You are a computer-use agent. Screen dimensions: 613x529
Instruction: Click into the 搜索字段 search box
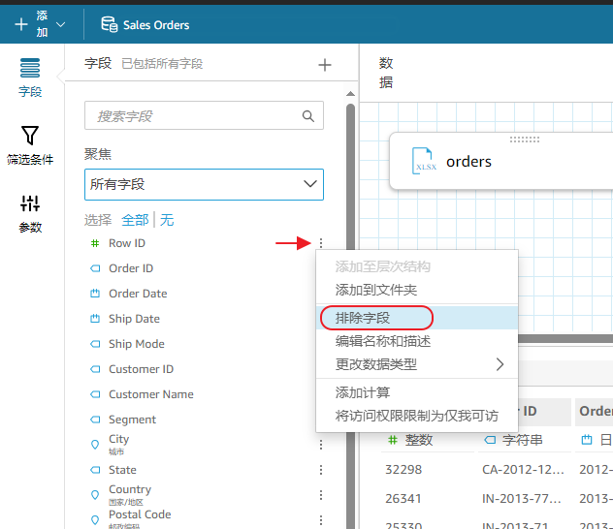[x=194, y=116]
